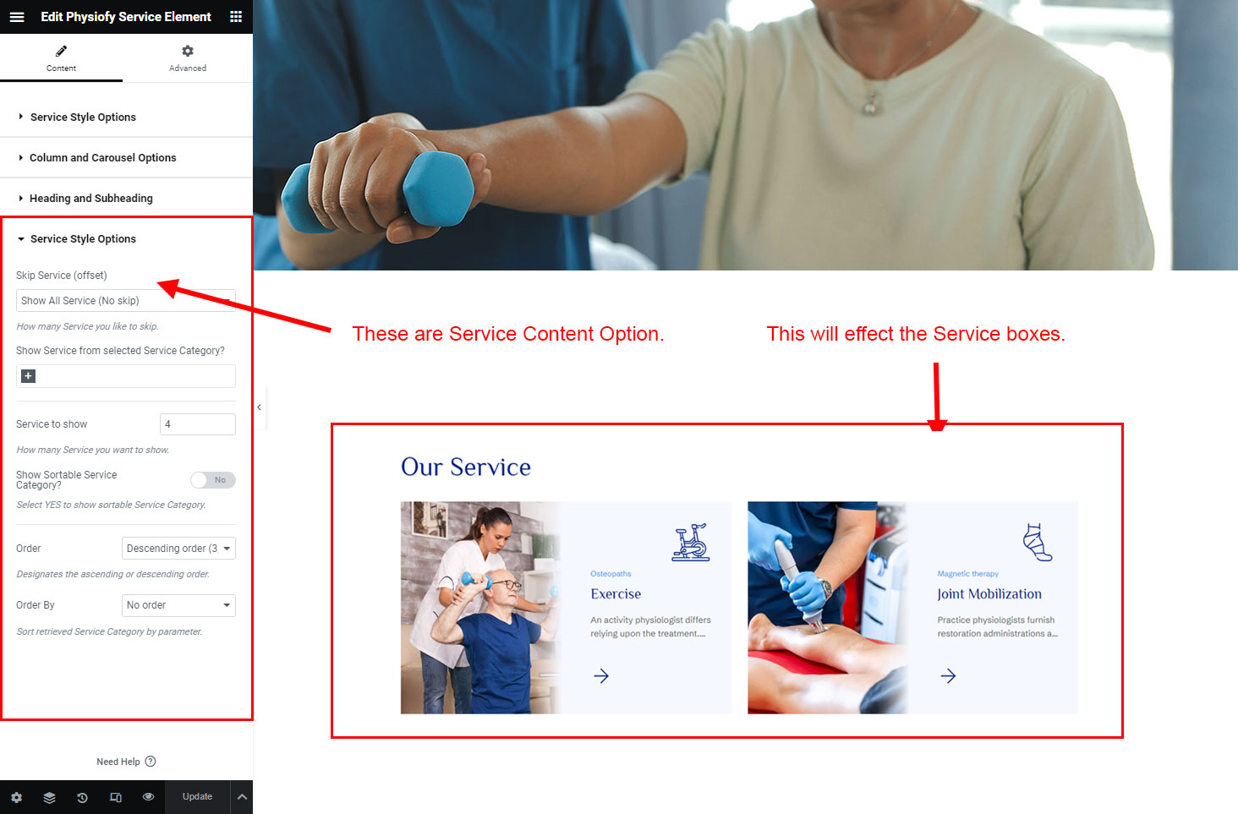Screen dimensions: 1238x814
Task: Open the Order dropdown showing Descending order
Action: point(178,549)
